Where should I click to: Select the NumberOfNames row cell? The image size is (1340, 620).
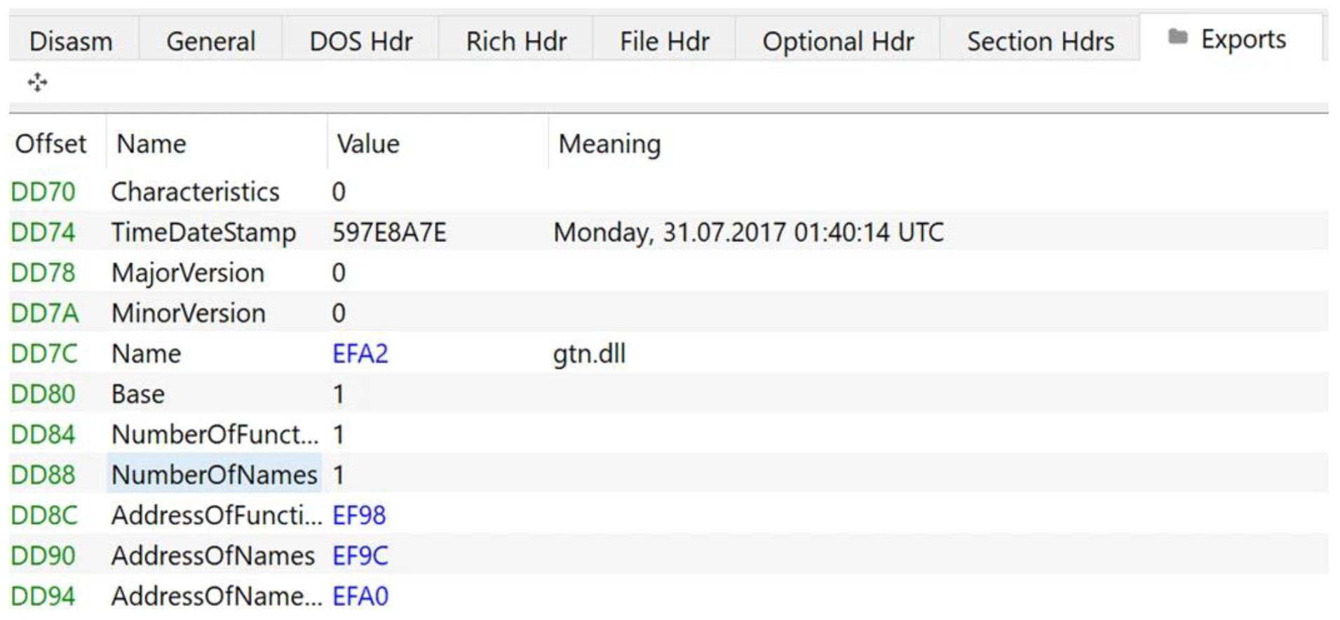(214, 475)
